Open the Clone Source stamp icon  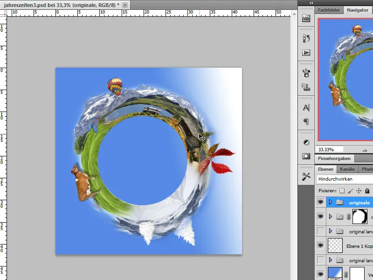306,87
